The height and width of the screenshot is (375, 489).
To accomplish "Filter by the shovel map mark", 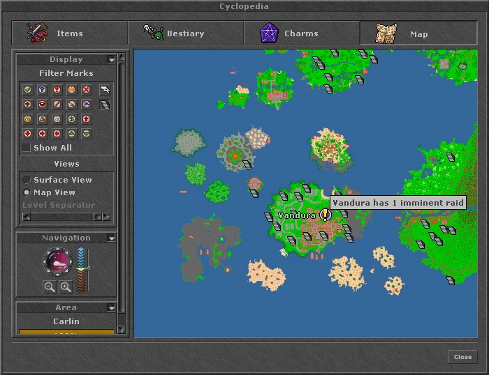I will 57,105.
